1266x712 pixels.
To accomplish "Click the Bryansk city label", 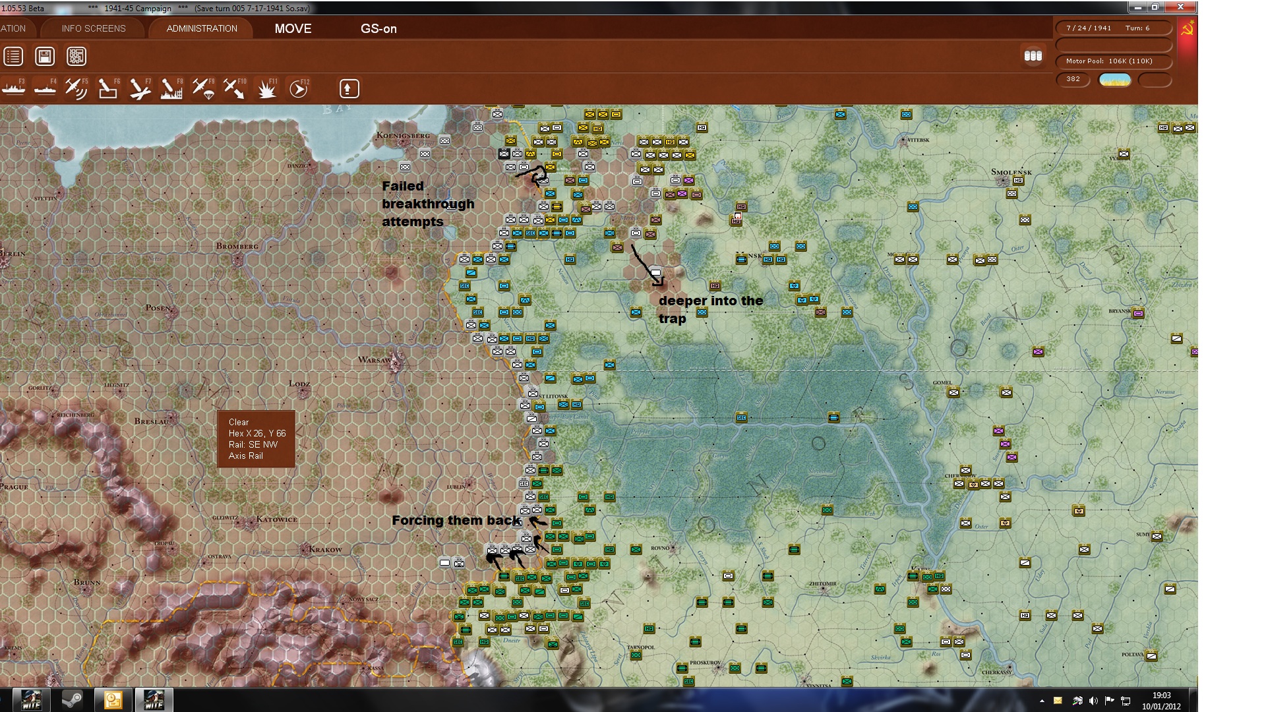I will point(1120,311).
